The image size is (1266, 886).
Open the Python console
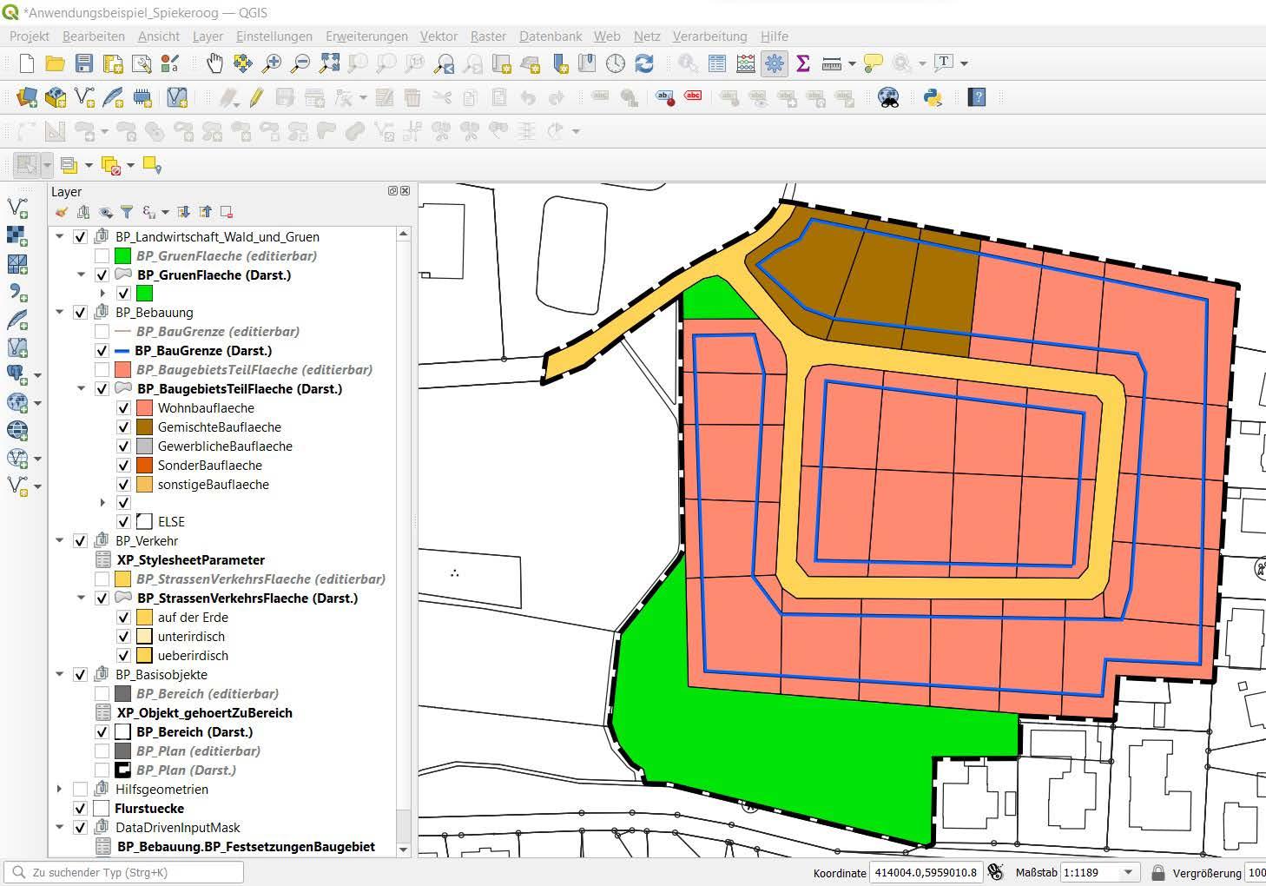tap(933, 97)
